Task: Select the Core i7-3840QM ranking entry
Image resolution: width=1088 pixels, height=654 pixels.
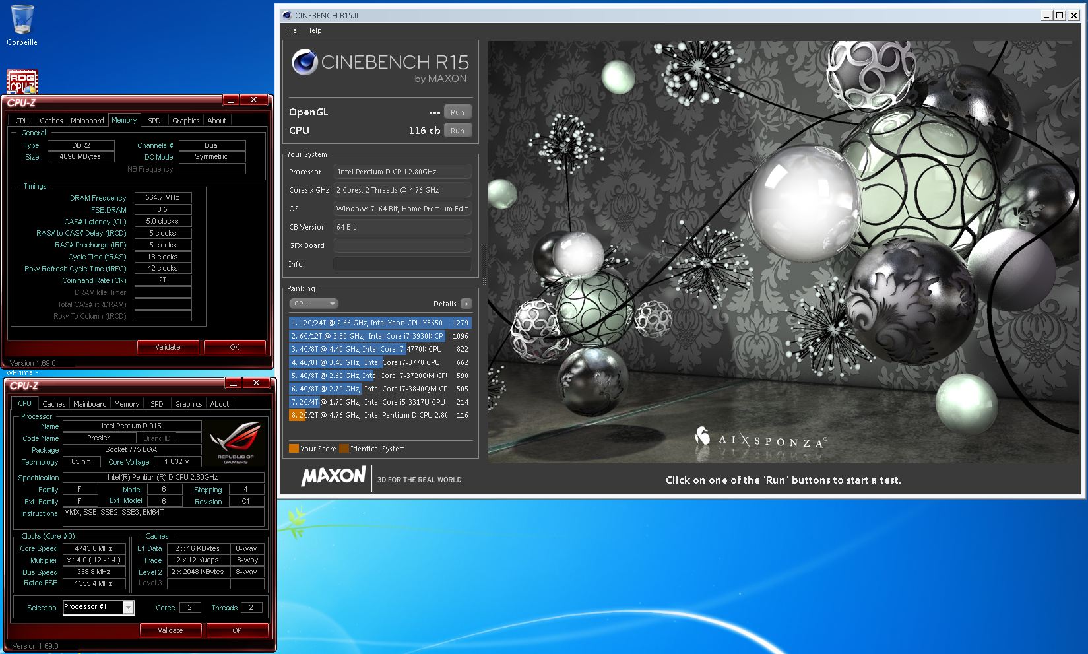Action: tap(380, 389)
